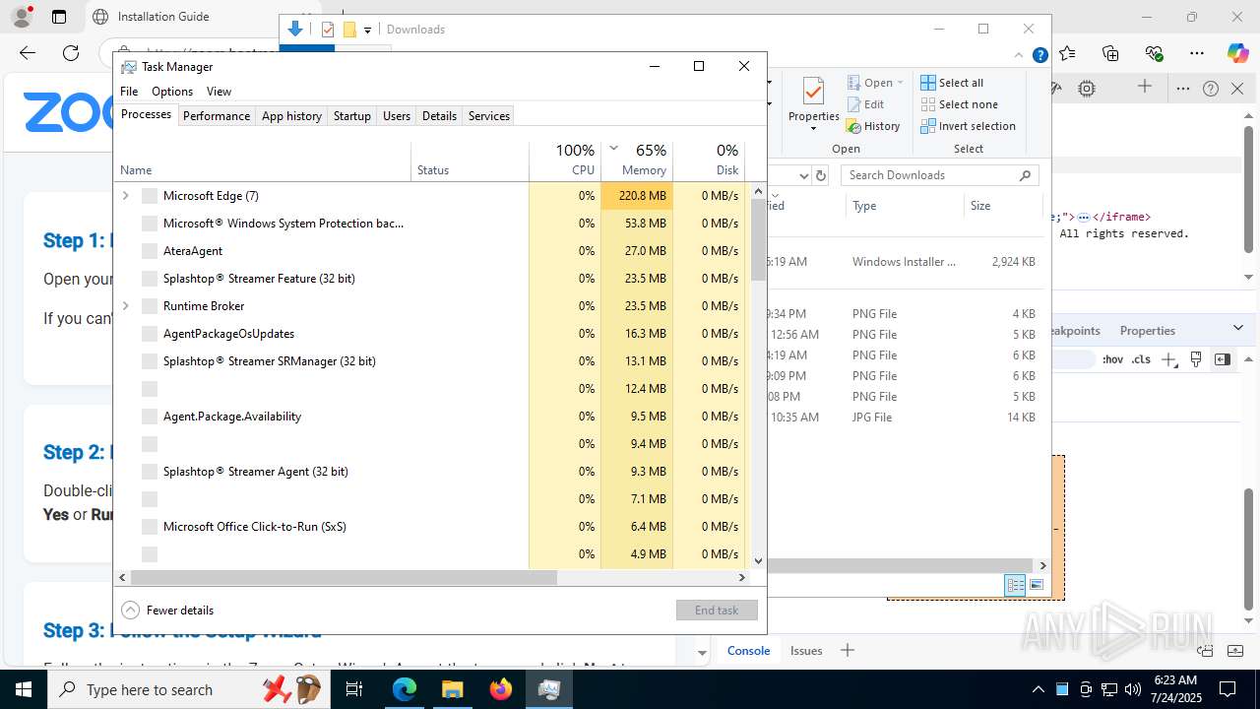The height and width of the screenshot is (709, 1260).
Task: Collapse Task Manager with Fewer details
Action: pos(167,611)
